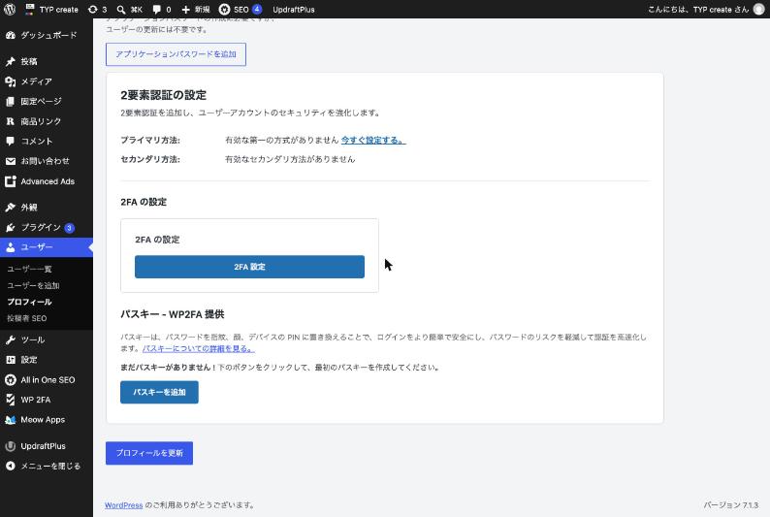This screenshot has width=770, height=517.
Task: Go to ユーザー一覧 submenu
Action: pyautogui.click(x=29, y=269)
